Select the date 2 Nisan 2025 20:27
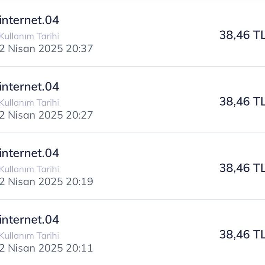 [x=46, y=115]
